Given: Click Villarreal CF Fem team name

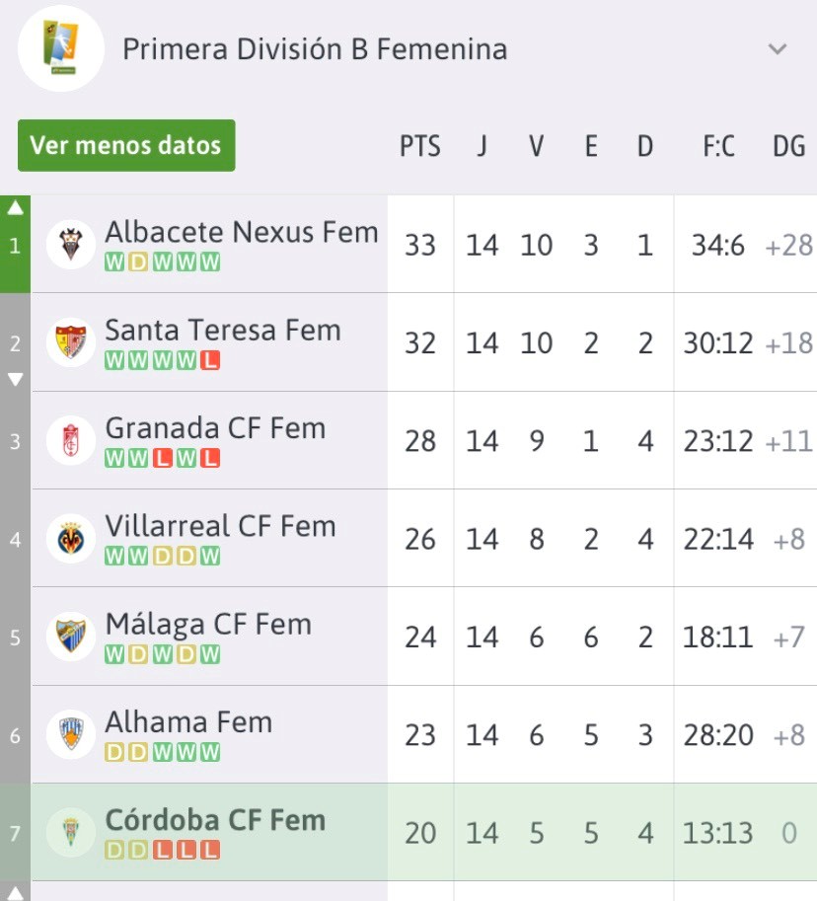Looking at the screenshot, I should [221, 526].
